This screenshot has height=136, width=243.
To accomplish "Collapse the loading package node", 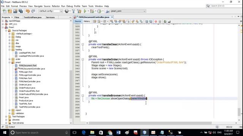I will tap(9, 49).
